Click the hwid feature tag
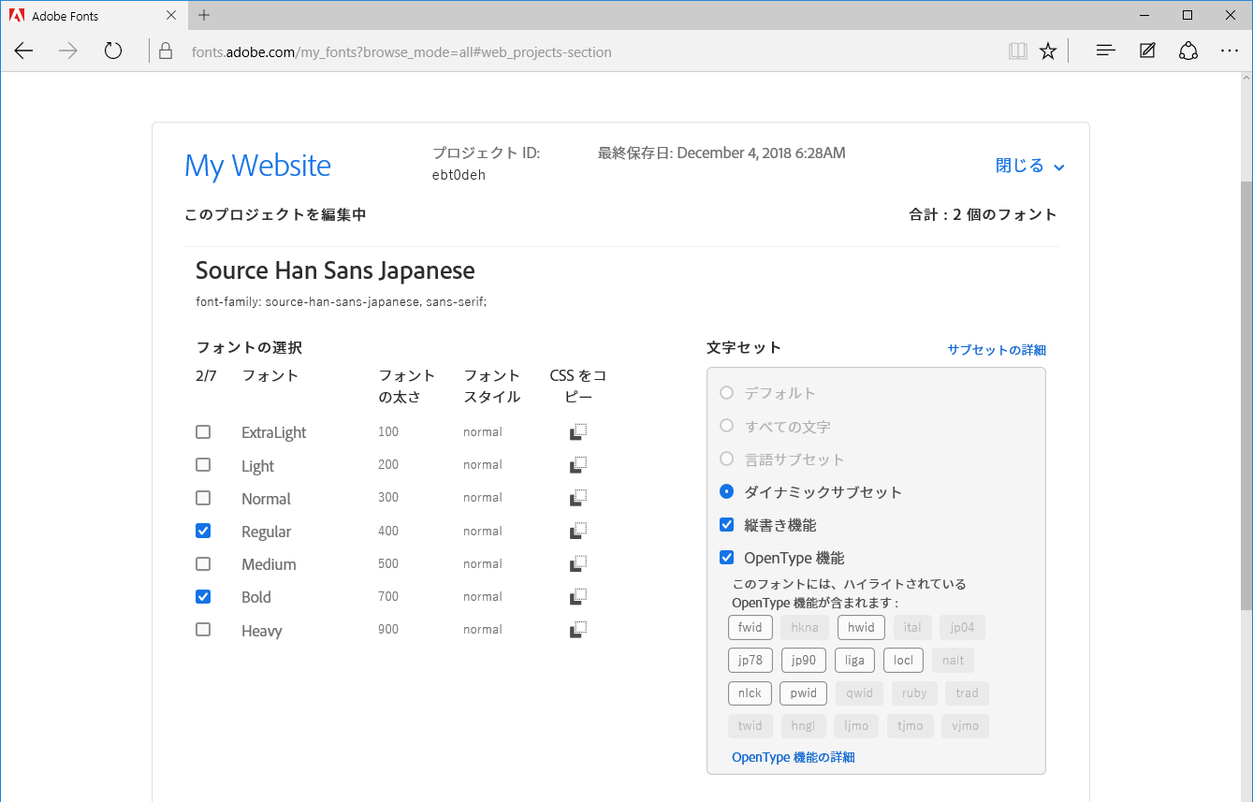The image size is (1253, 802). 861,628
